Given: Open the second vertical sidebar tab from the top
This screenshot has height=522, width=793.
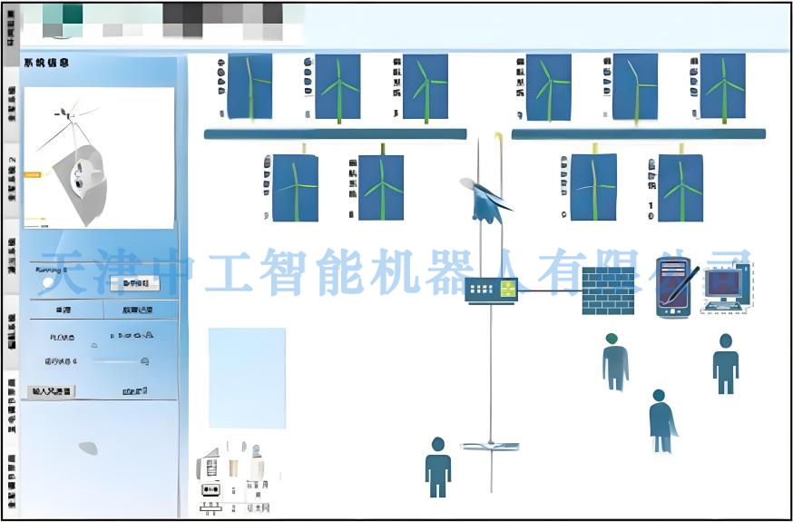Looking at the screenshot, I should [11, 104].
